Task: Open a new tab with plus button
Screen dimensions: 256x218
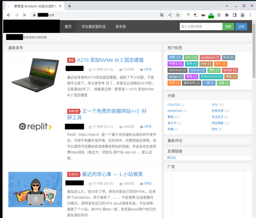Action: pyautogui.click(x=69, y=6)
